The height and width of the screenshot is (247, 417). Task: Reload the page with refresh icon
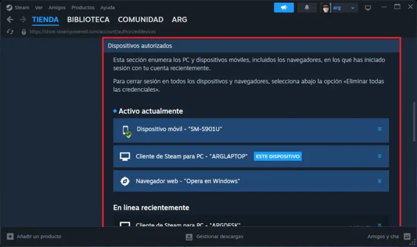point(10,32)
